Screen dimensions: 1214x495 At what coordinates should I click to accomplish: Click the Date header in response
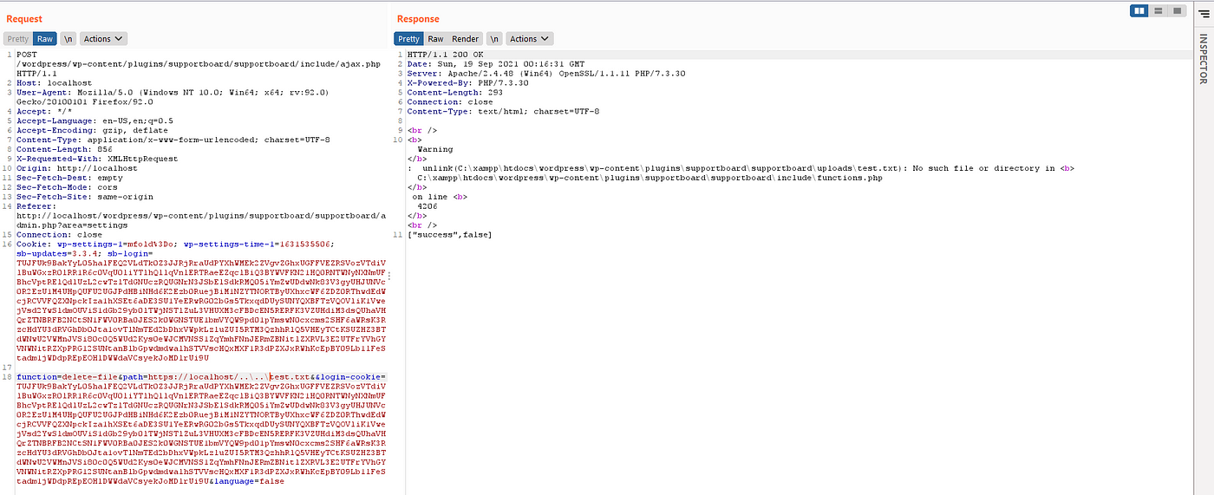coord(496,64)
